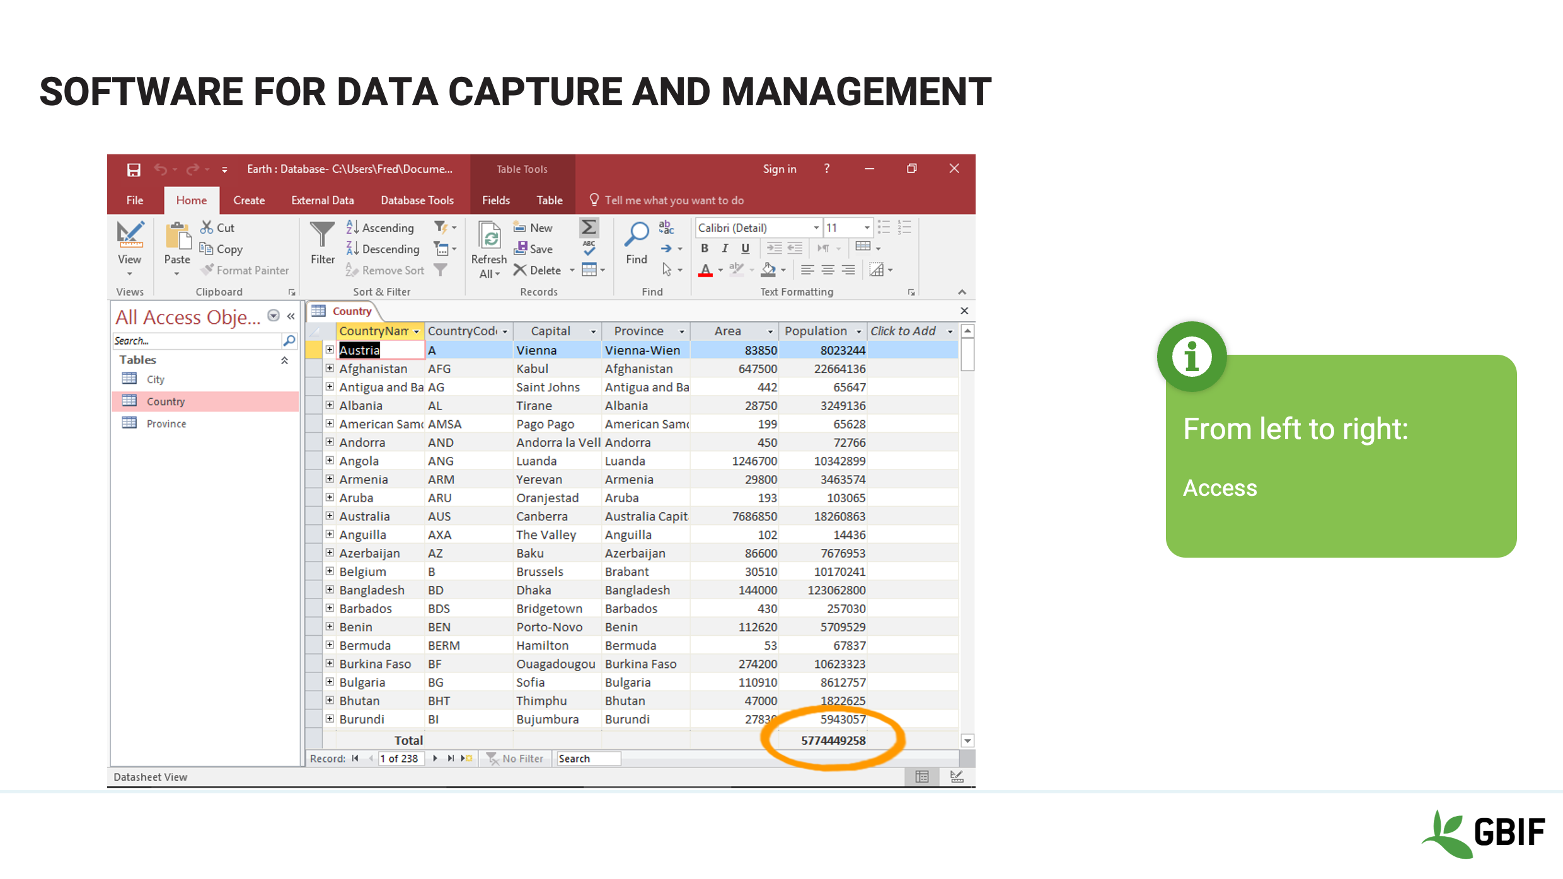Select the Format Painter tool

pos(245,270)
